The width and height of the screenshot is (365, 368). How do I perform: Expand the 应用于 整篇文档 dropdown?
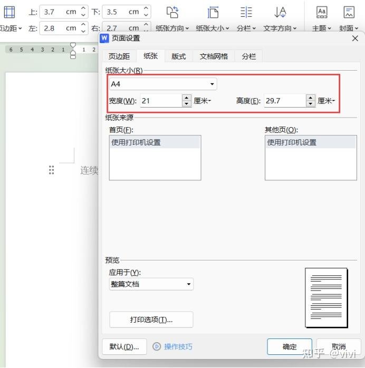189,284
